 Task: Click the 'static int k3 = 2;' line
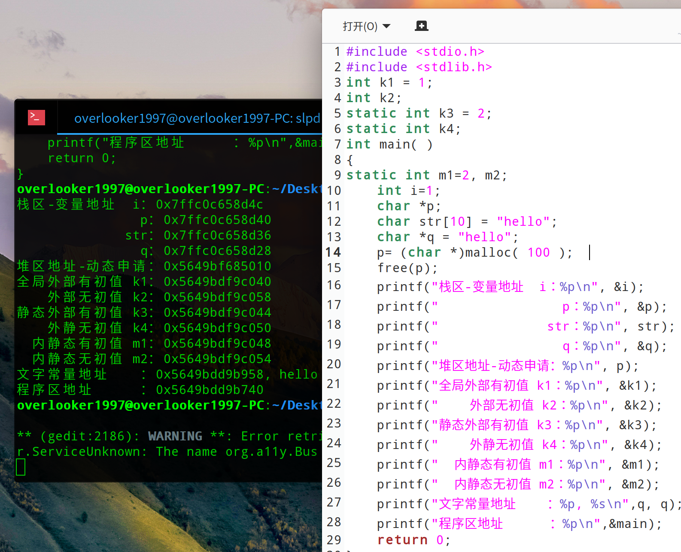[x=419, y=113]
